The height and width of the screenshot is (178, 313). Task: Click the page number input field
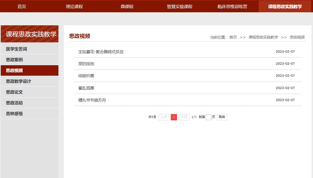coord(208,117)
